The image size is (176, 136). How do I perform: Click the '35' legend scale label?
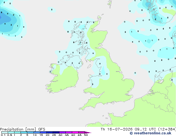tap(67, 135)
